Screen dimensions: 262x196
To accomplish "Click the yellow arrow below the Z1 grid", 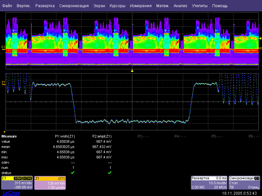I will coord(5,131).
